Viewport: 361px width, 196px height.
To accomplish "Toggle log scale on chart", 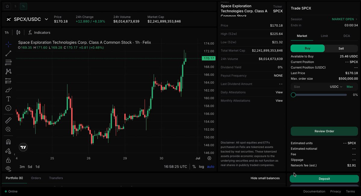I will tap(201, 167).
